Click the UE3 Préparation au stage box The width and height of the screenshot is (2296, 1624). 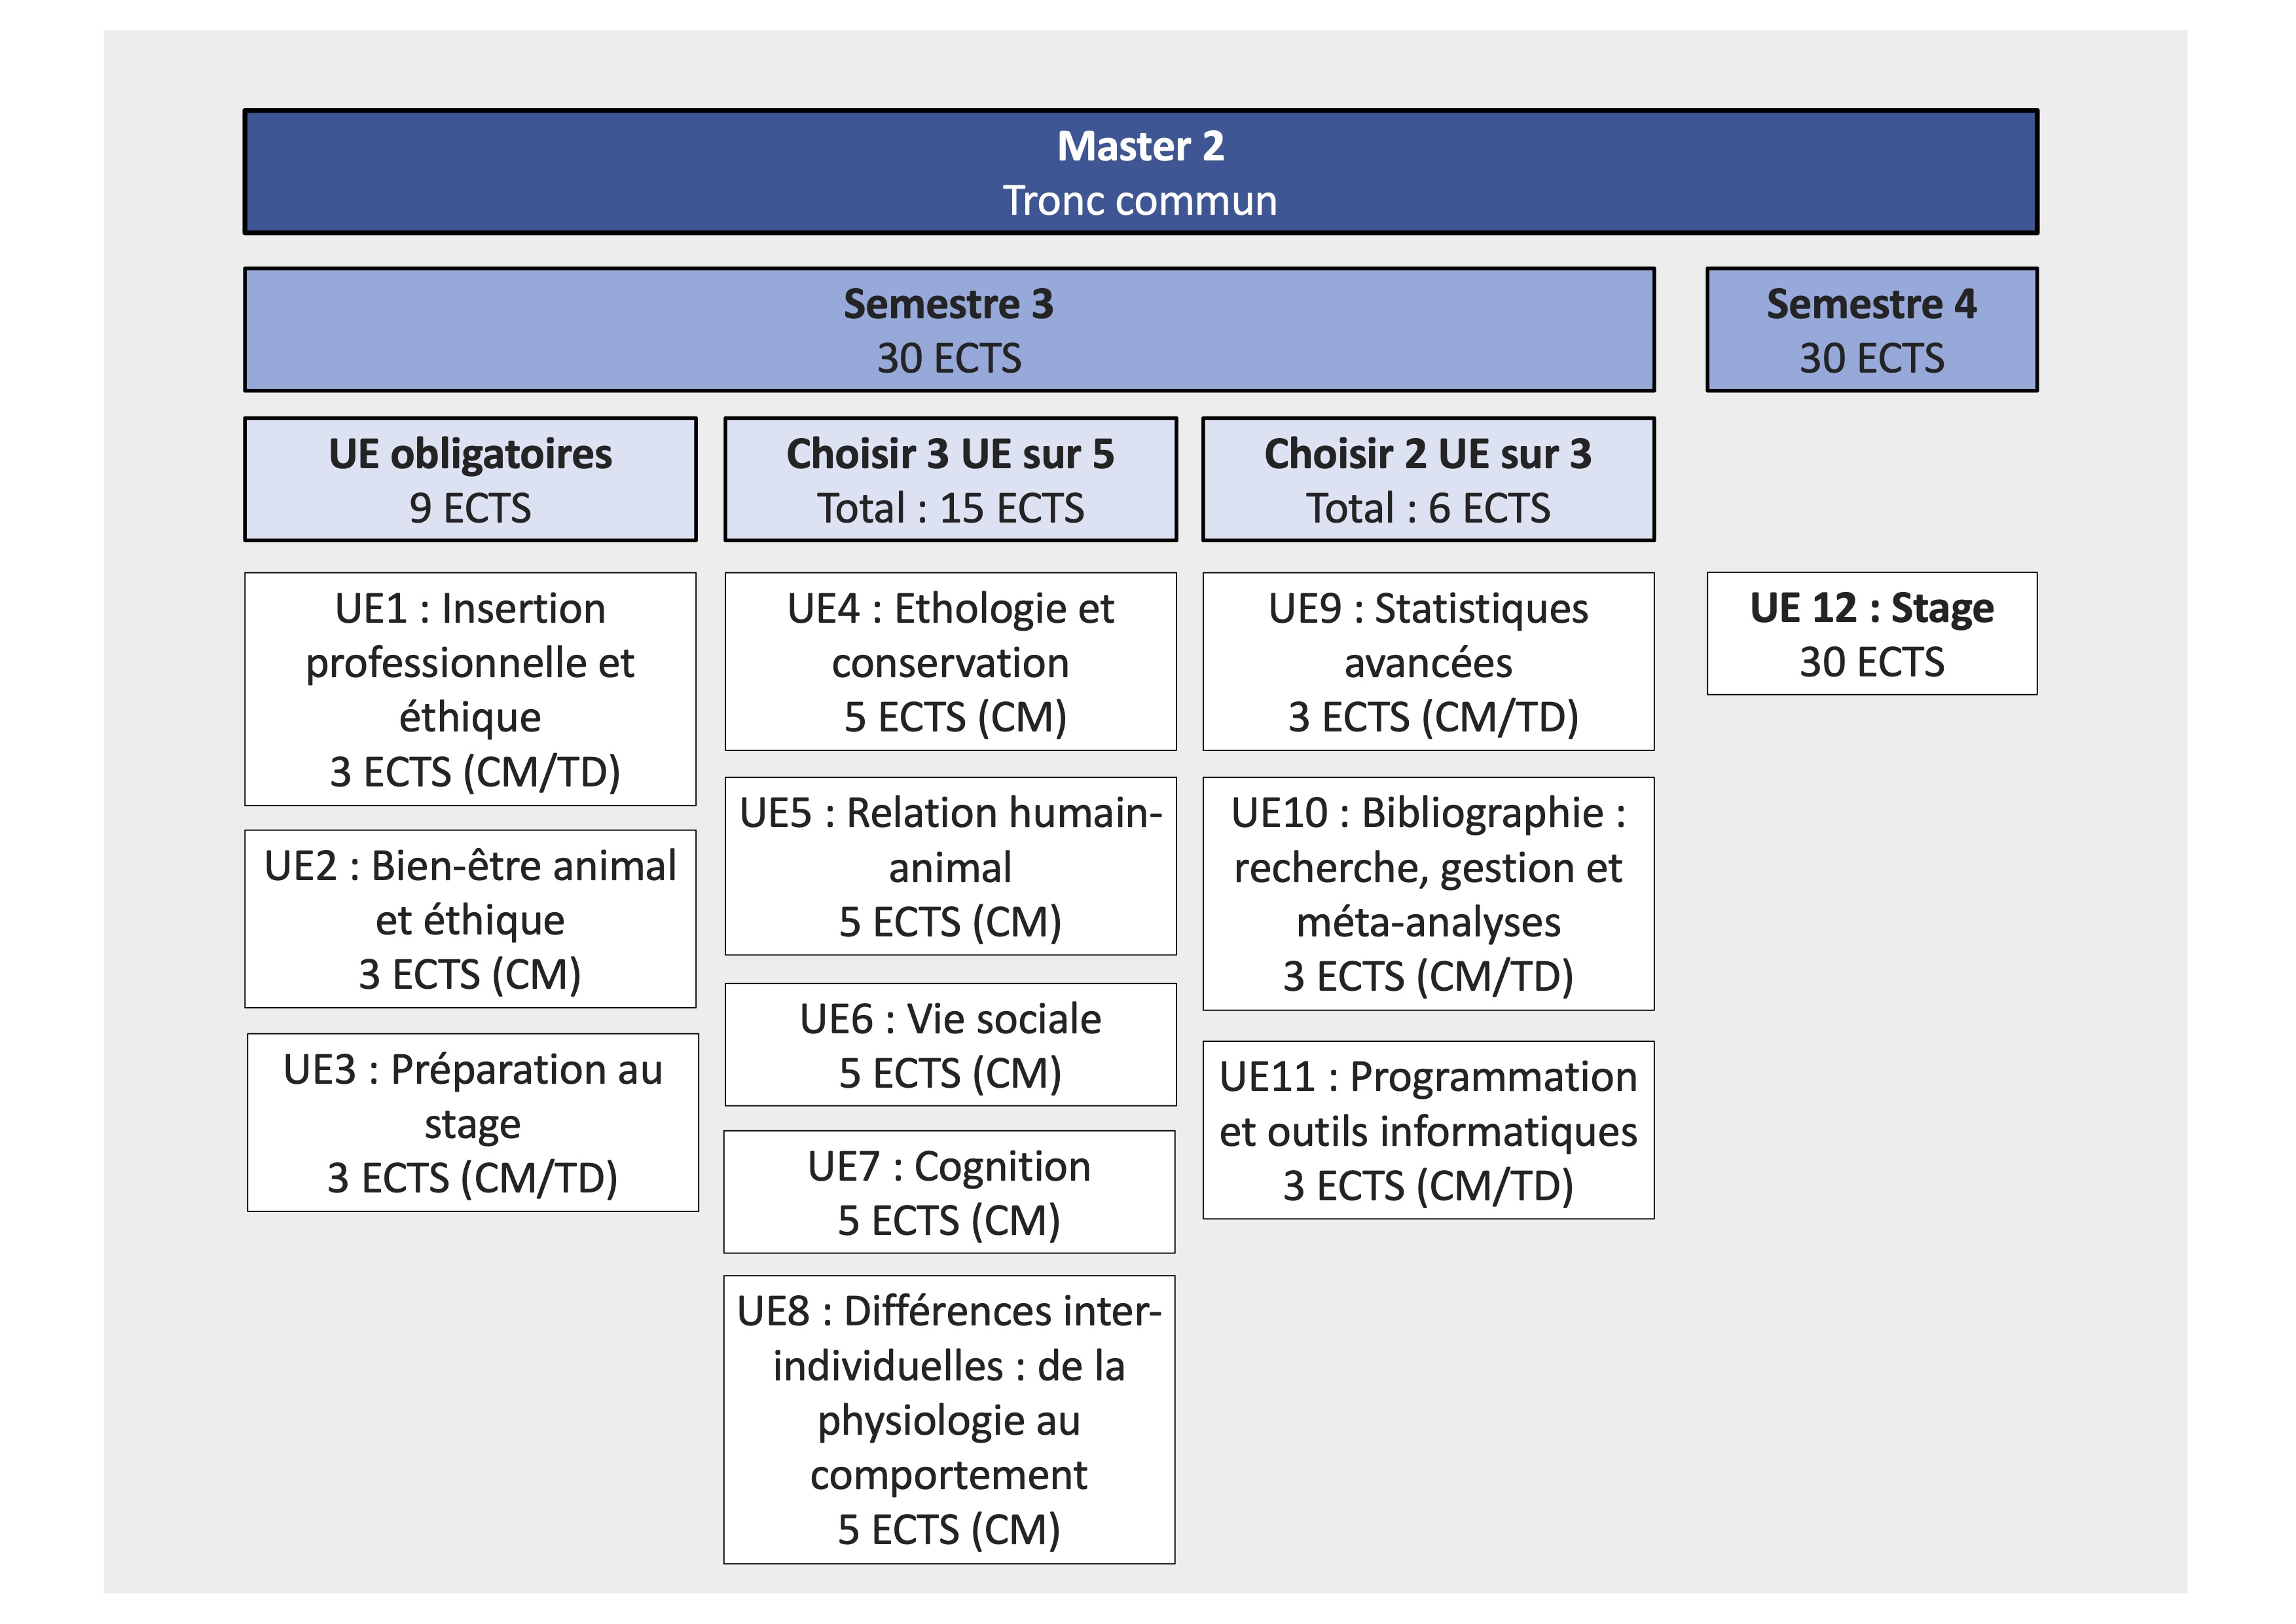click(472, 1123)
